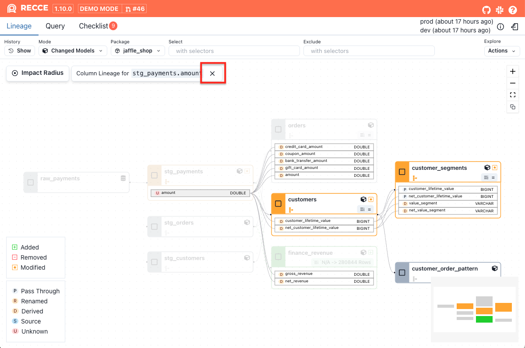Fit the lineage view to screen
Screen dimensions: 525x348
coord(513,95)
